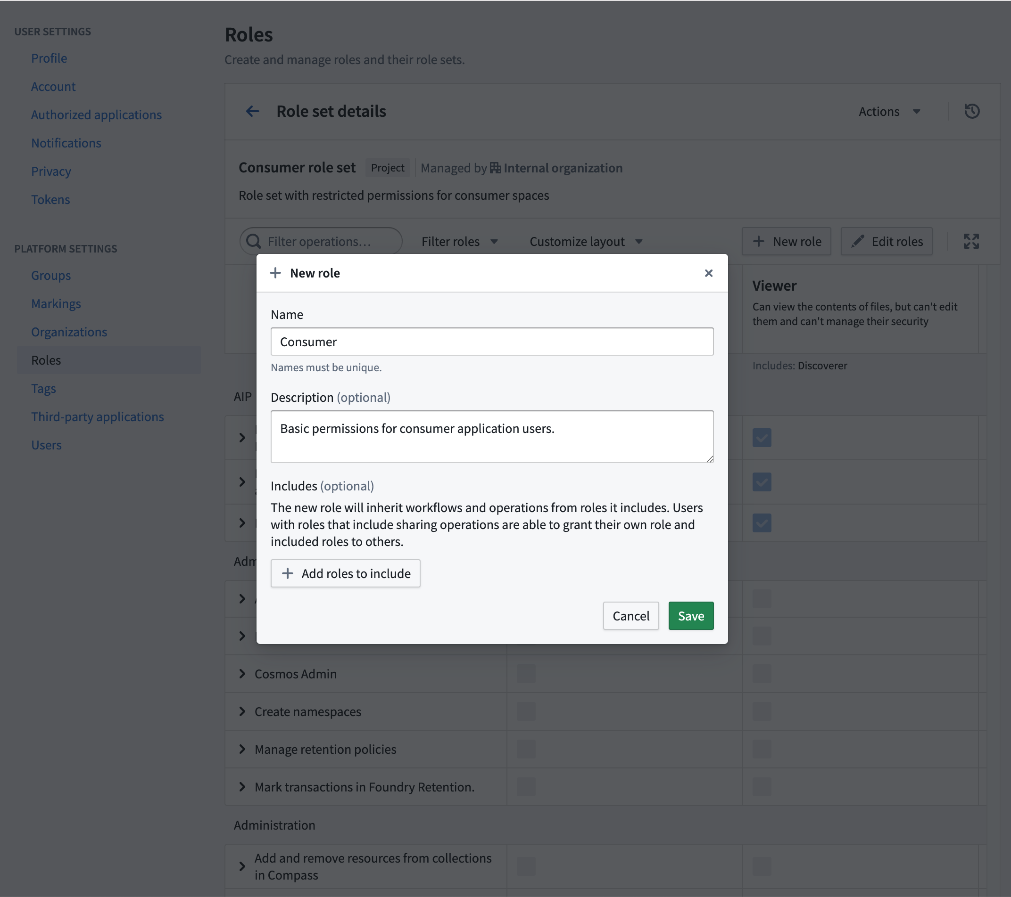Toggle Viewer checkbox in Cosmos Admin row
This screenshot has width=1011, height=897.
(x=762, y=674)
